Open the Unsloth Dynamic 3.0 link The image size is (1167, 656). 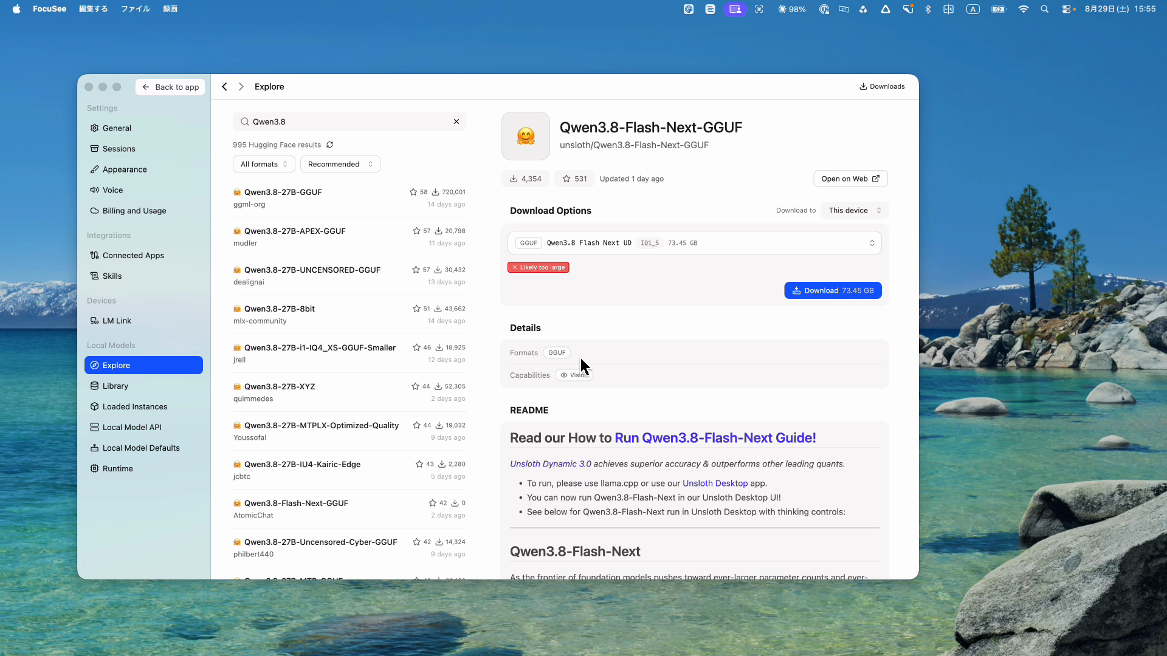tap(551, 464)
